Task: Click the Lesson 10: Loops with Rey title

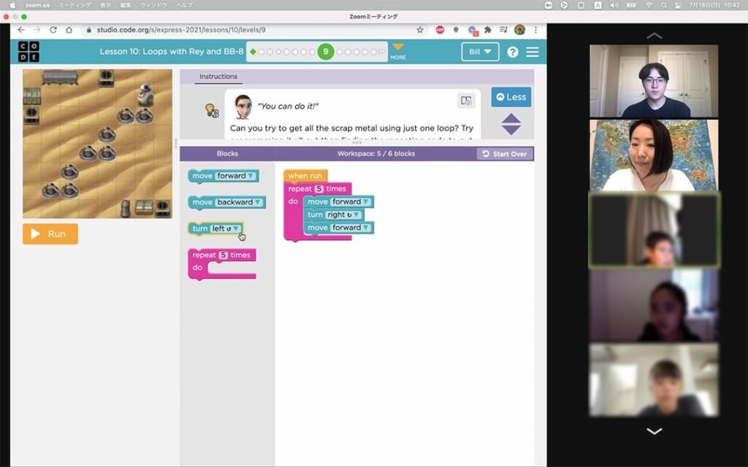Action: (172, 52)
